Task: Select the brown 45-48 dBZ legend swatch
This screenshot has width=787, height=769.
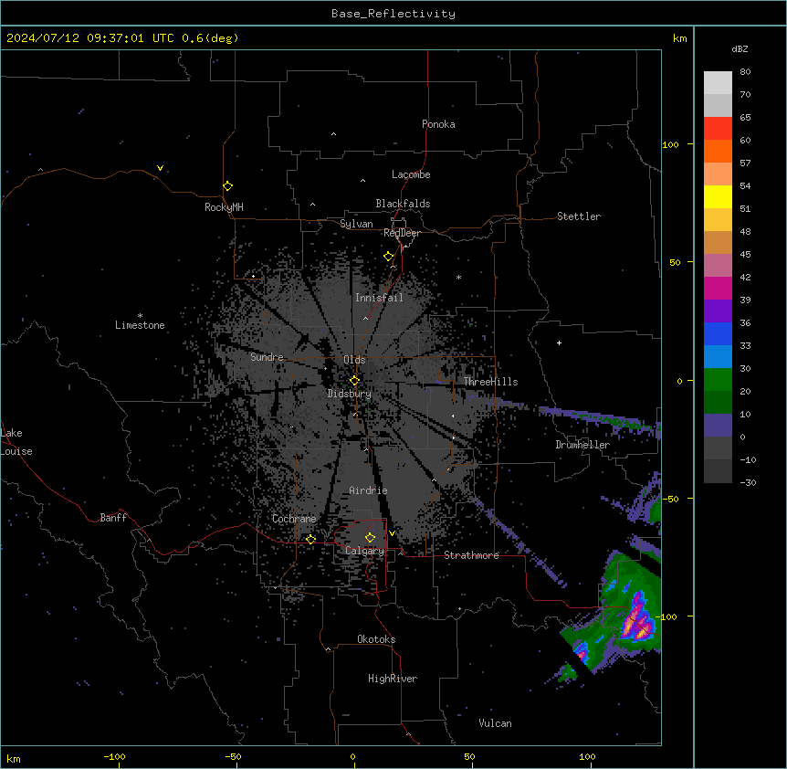Action: [x=718, y=242]
